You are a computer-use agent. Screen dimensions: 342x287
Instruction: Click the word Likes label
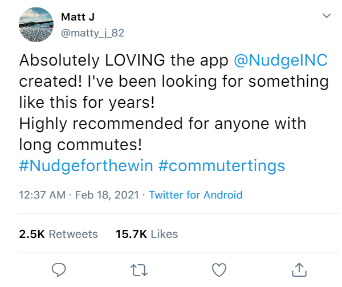pos(165,234)
